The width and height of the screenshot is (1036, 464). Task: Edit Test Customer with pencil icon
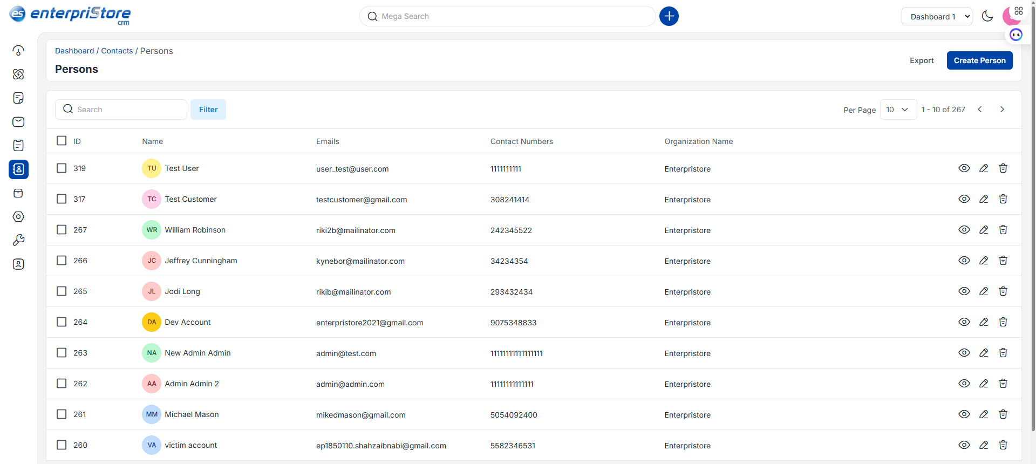[x=984, y=199]
